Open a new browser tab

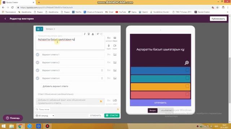[x=39, y=3]
